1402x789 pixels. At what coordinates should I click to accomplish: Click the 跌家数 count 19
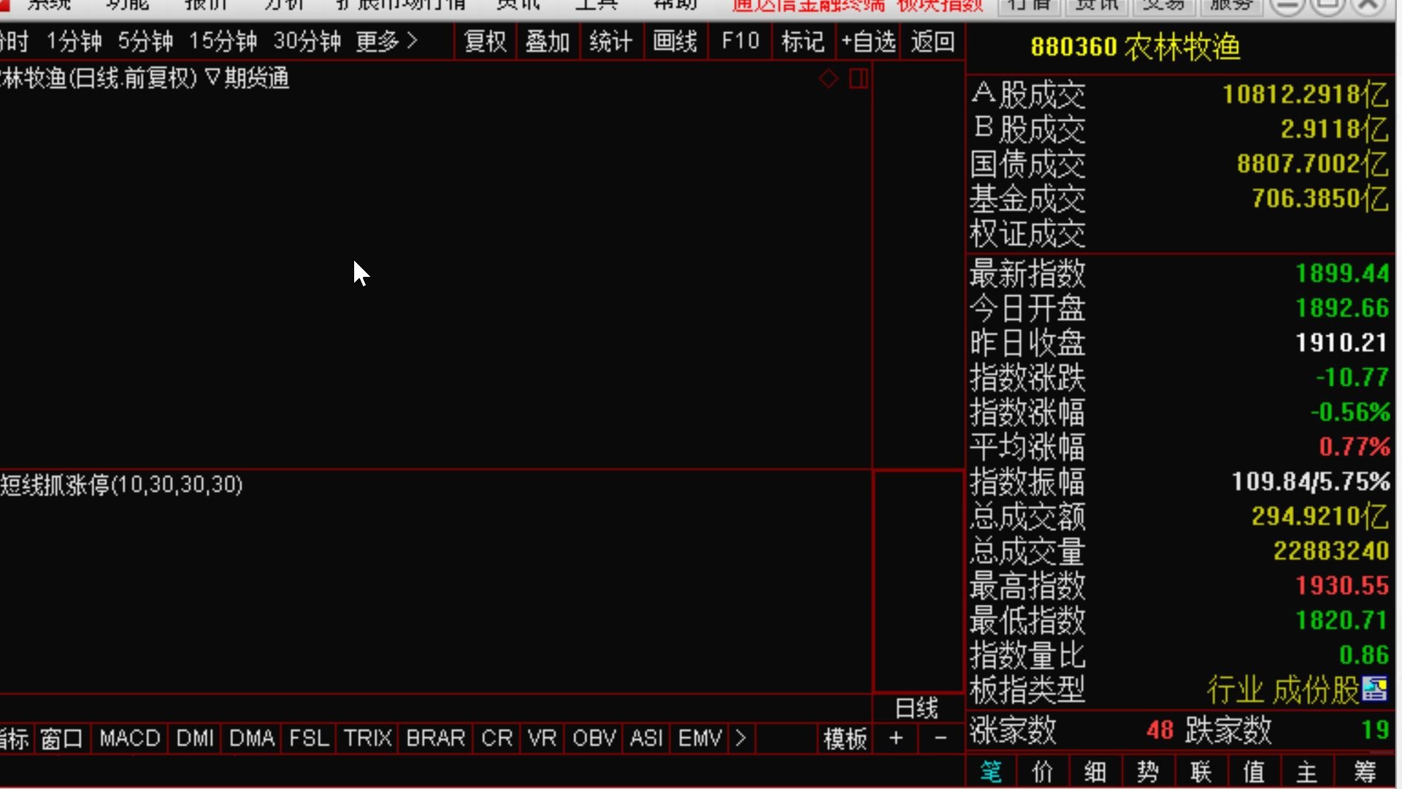point(1375,730)
